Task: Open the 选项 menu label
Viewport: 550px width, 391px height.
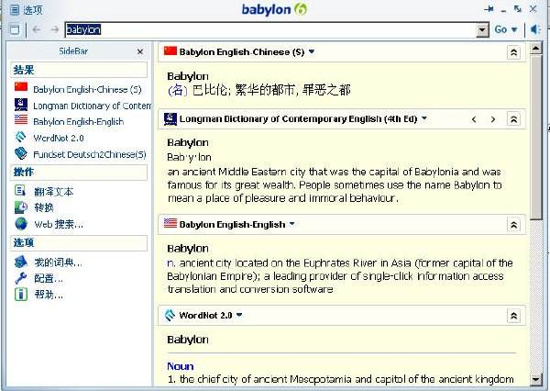Action: (33, 10)
